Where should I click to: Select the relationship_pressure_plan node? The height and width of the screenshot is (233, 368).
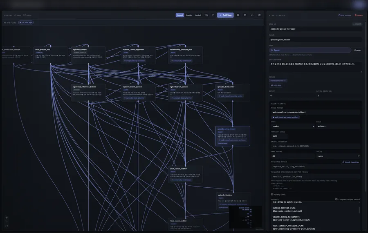[x=185, y=55]
